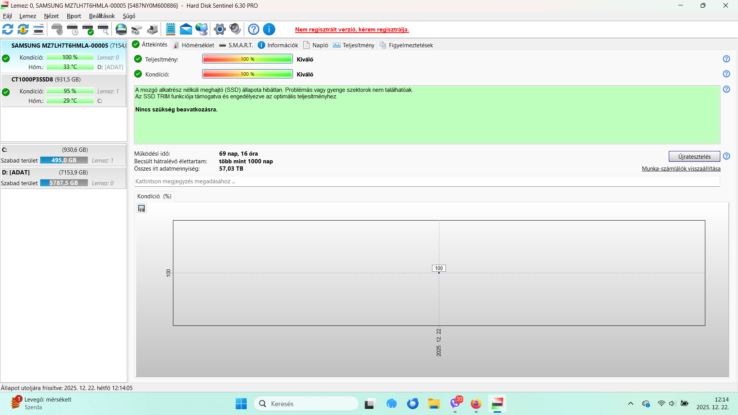Open settings with the gear icon
Screen dimensions: 738x415
click(x=219, y=29)
